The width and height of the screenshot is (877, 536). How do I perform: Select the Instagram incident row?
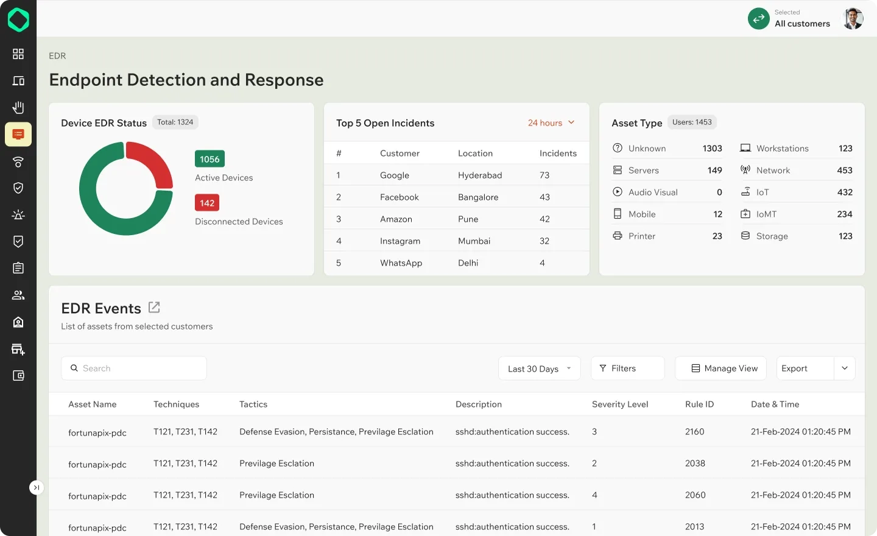point(457,241)
